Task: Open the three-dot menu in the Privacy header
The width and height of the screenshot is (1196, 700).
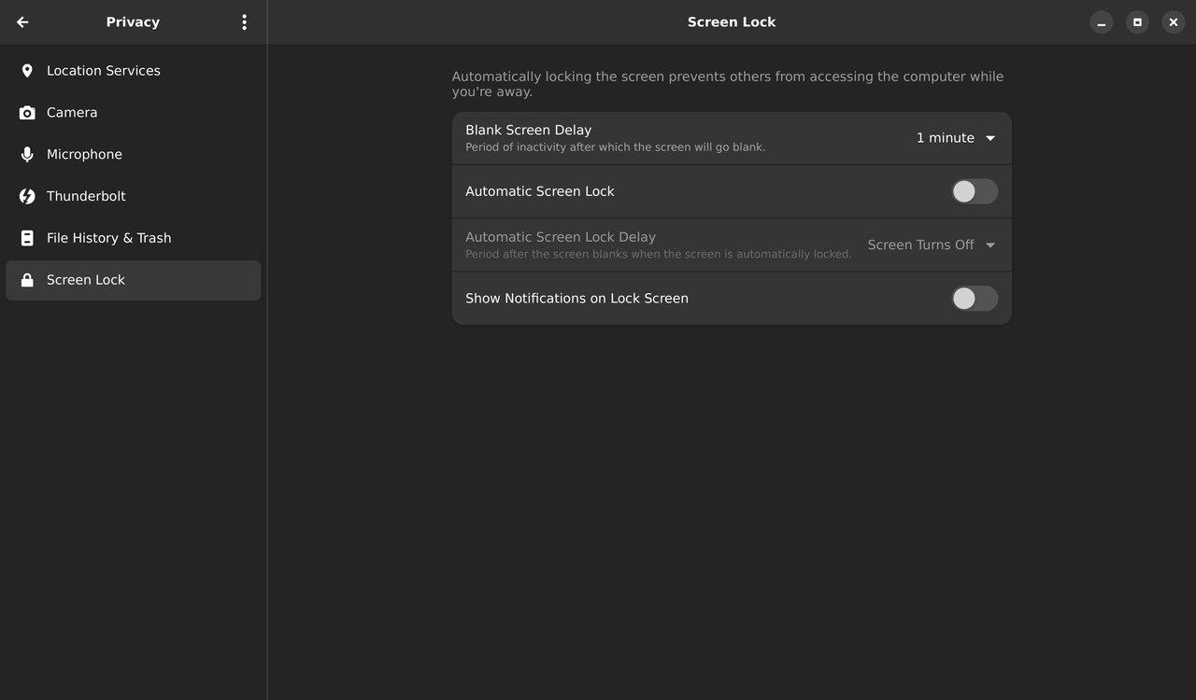Action: [244, 21]
